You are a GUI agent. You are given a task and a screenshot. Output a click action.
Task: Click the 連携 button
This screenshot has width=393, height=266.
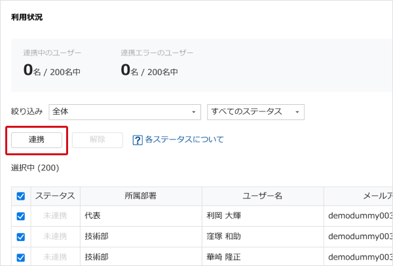tap(37, 140)
